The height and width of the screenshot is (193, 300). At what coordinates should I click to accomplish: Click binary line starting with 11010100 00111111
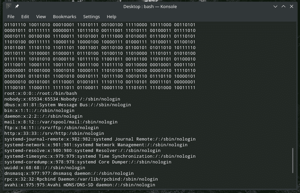(100, 42)
